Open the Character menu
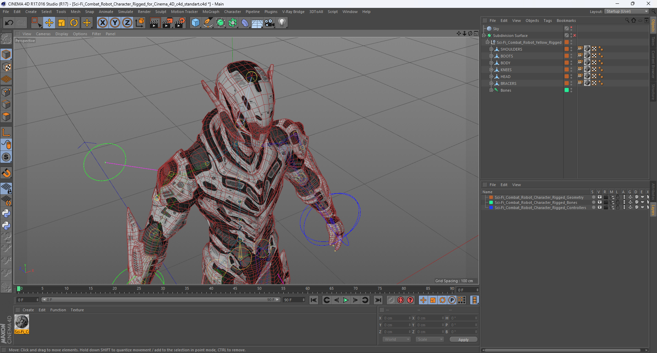The height and width of the screenshot is (353, 657). 232,12
